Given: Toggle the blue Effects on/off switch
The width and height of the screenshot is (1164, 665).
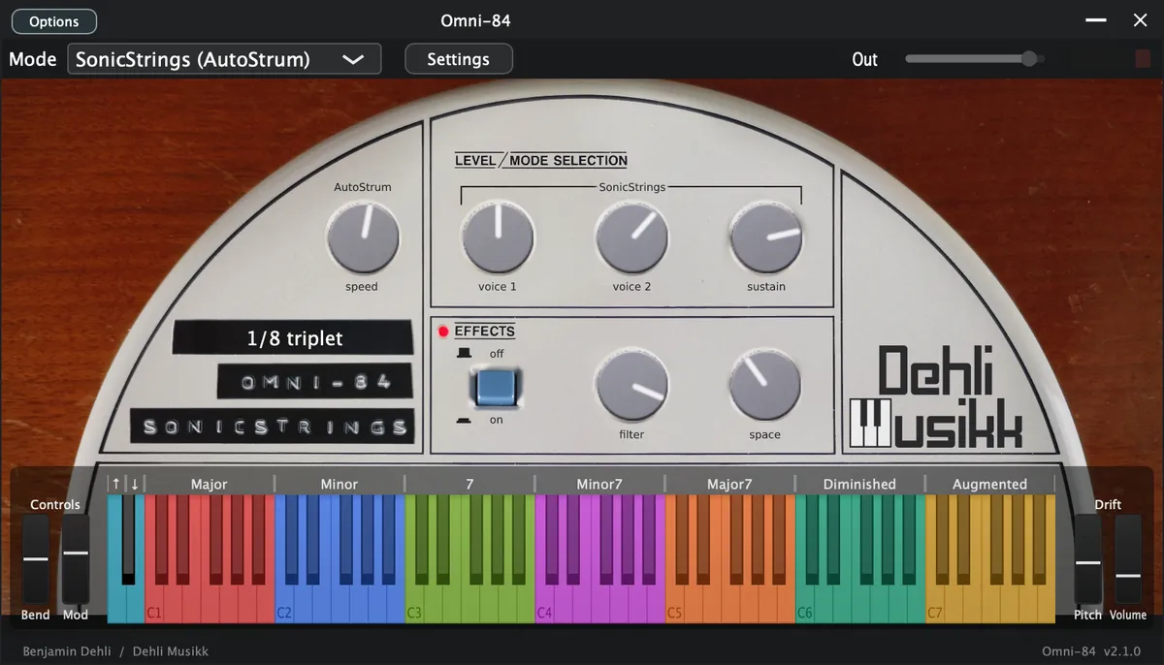Looking at the screenshot, I should click(495, 387).
